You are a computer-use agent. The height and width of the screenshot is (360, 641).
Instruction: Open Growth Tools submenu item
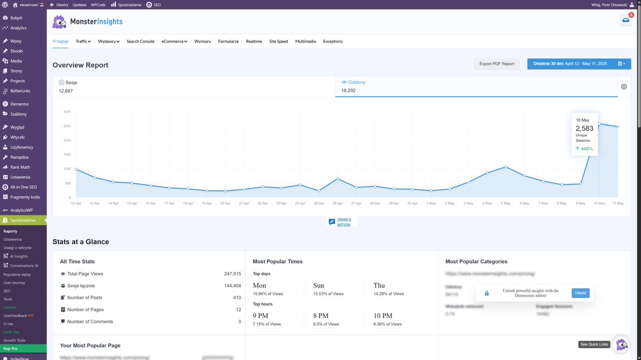pos(14,340)
